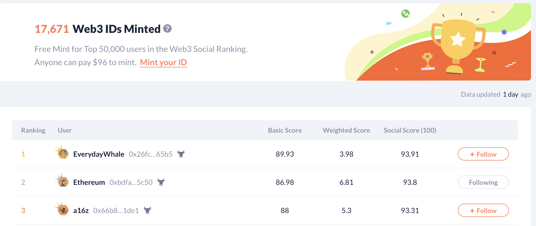Click Ethereum's crowned avatar icon
This screenshot has width=536, height=226.
(63, 182)
